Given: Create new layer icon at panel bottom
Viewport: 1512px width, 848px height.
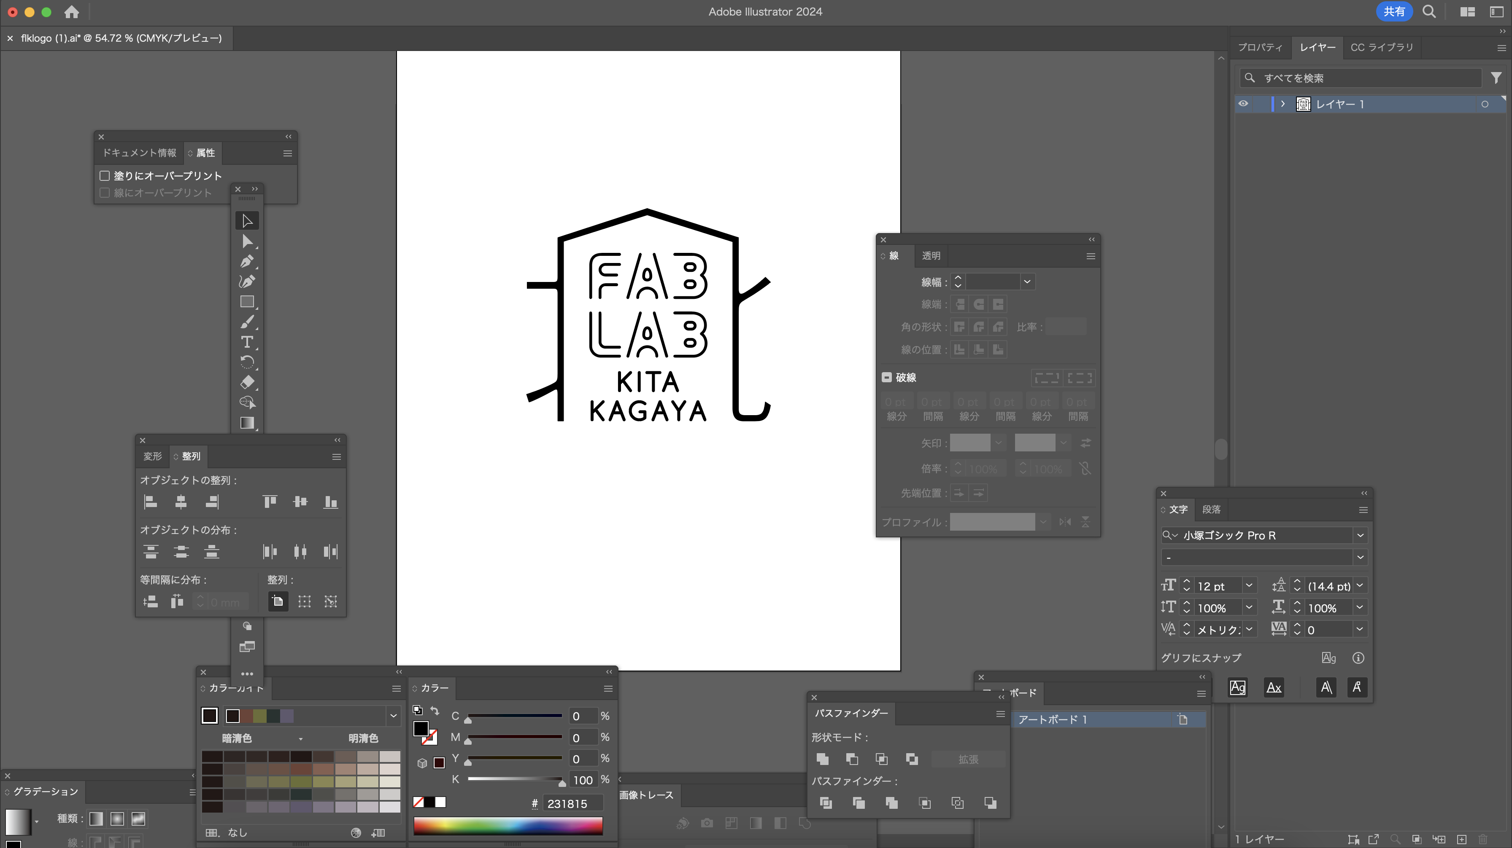Looking at the screenshot, I should point(1461,839).
